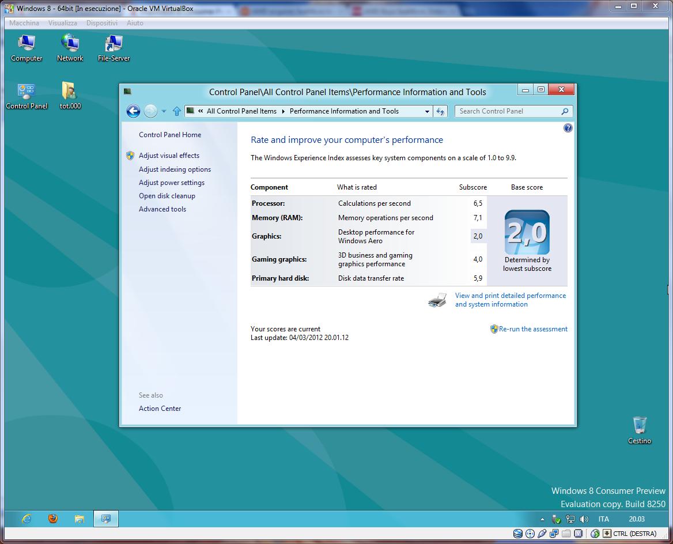Screen dimensions: 673x544
Task: Expand the breadcrumb double chevron
Action: [x=201, y=111]
